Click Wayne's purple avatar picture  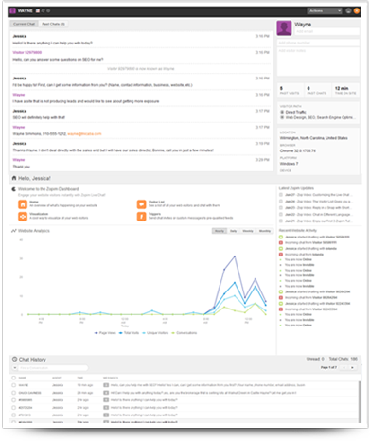[284, 28]
